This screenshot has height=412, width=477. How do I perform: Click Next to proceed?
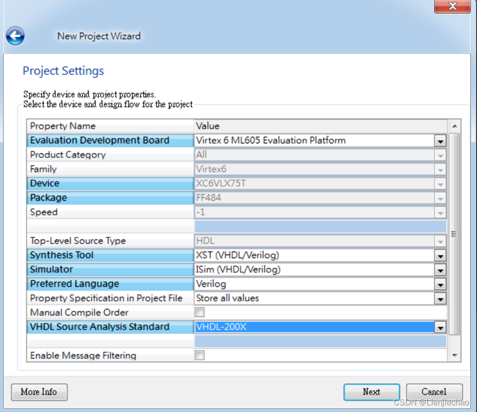coord(371,392)
